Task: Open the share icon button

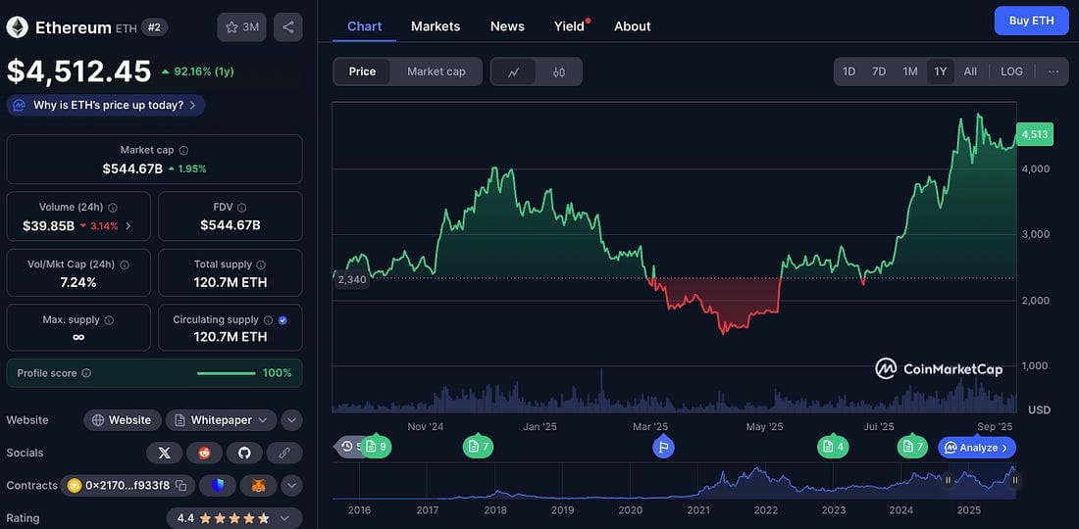Action: (288, 27)
